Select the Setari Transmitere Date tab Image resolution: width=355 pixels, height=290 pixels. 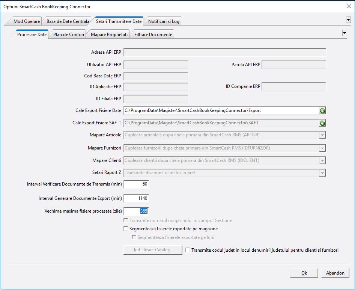pos(119,21)
